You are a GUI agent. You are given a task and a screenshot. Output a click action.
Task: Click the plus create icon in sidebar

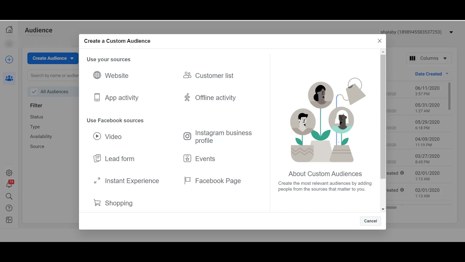coord(9,60)
